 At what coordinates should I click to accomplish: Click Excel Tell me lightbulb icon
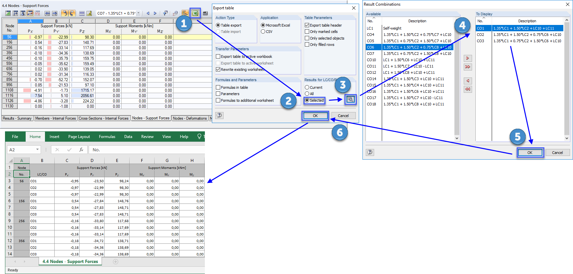(199, 136)
